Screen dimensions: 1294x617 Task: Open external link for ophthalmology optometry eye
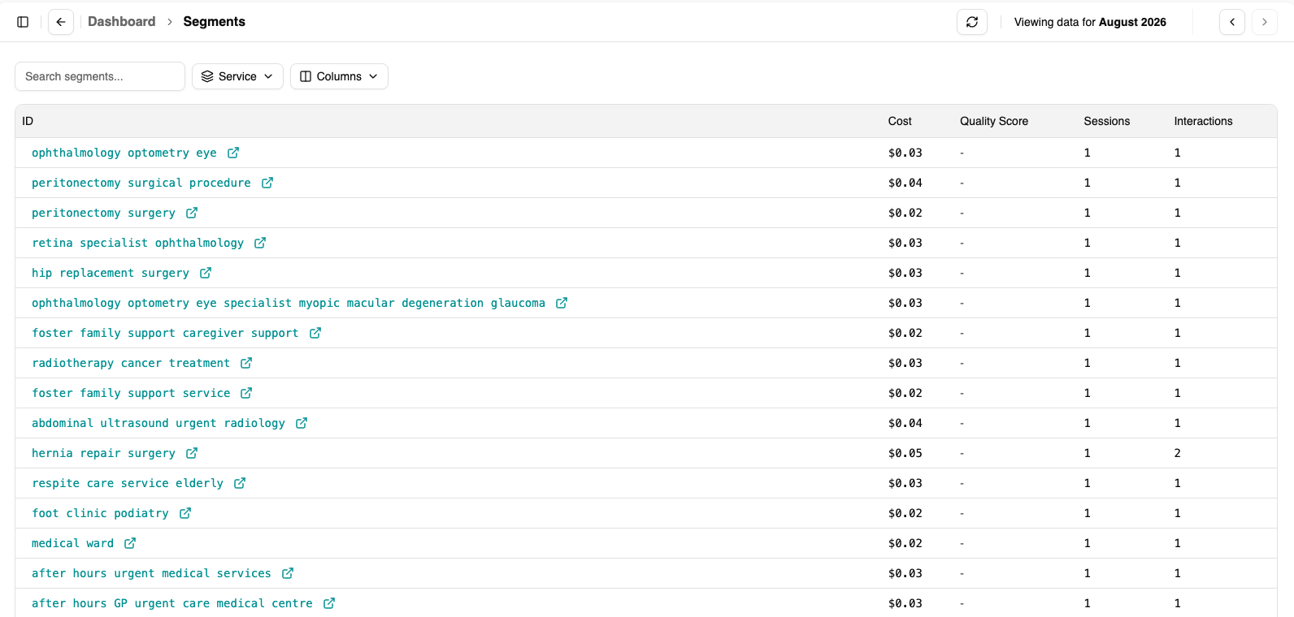click(233, 153)
